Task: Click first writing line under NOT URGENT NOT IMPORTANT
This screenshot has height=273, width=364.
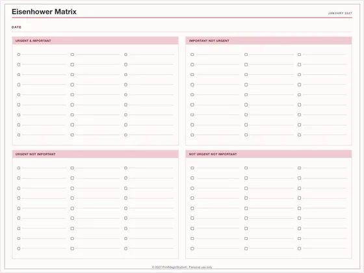Action: point(218,168)
